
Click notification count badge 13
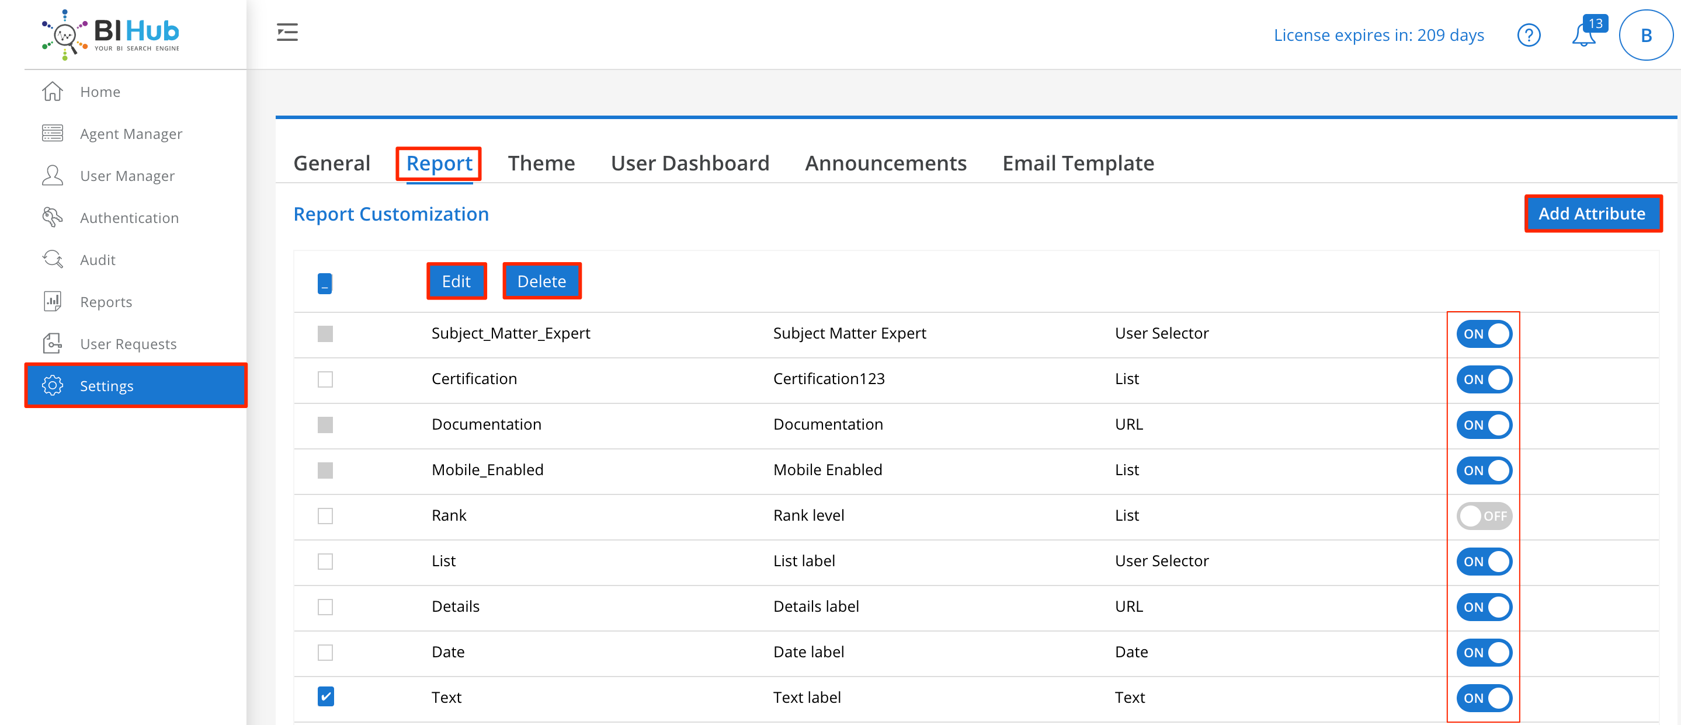coord(1596,23)
